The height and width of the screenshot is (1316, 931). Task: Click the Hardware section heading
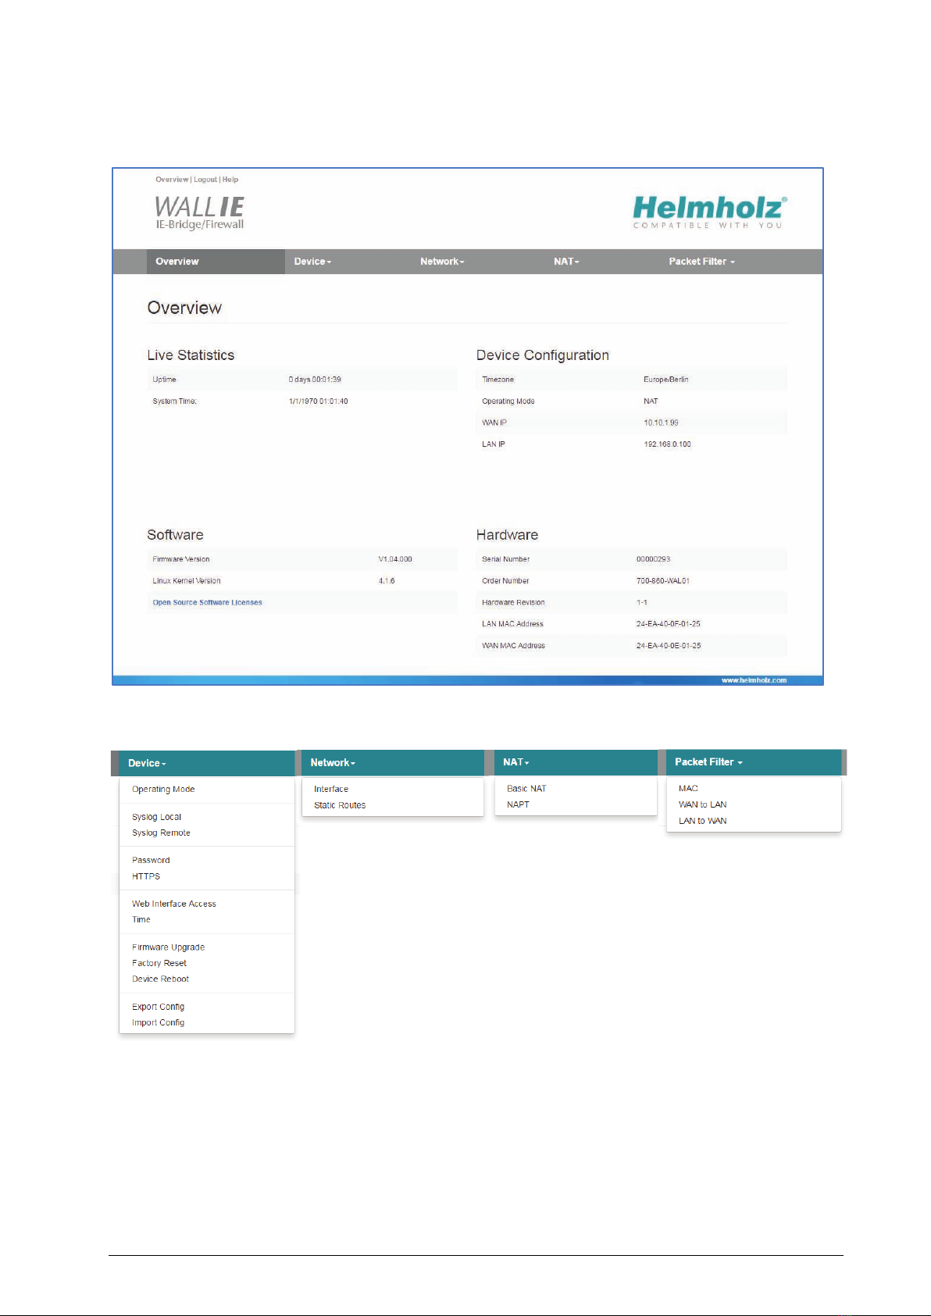click(x=507, y=535)
